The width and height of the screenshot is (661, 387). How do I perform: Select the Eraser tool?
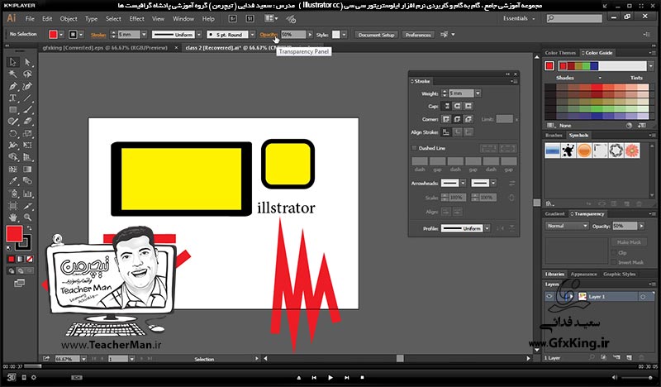click(27, 122)
